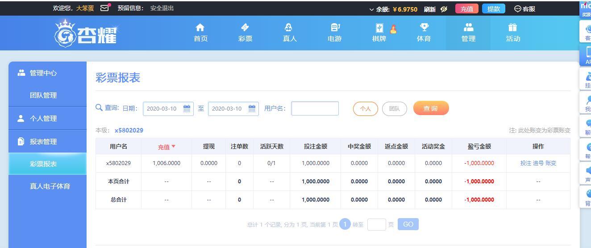The image size is (591, 248).
Task: Open 追号 link in x5802029 row
Action: pyautogui.click(x=538, y=163)
